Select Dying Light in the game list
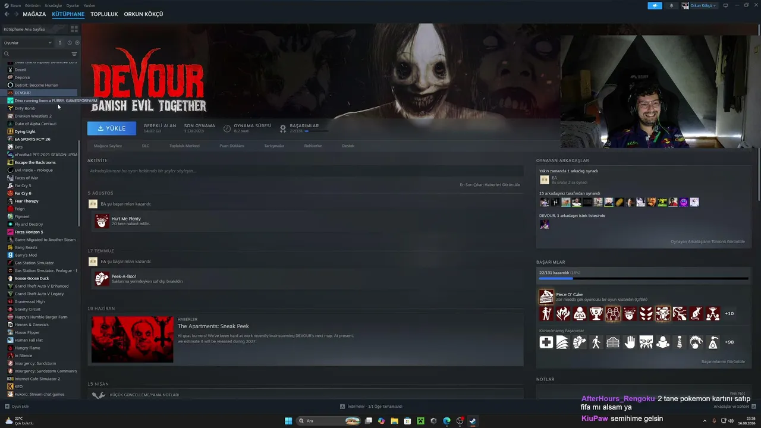761x428 pixels. coord(25,131)
